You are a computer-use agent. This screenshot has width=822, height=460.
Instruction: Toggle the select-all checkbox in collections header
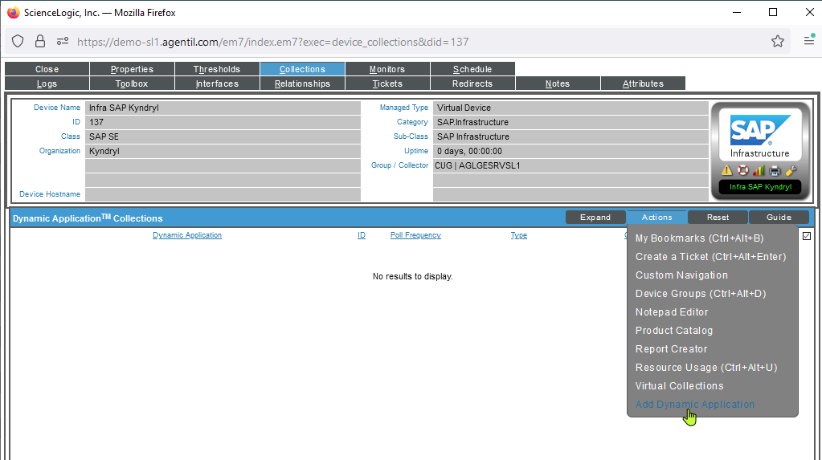coord(807,236)
